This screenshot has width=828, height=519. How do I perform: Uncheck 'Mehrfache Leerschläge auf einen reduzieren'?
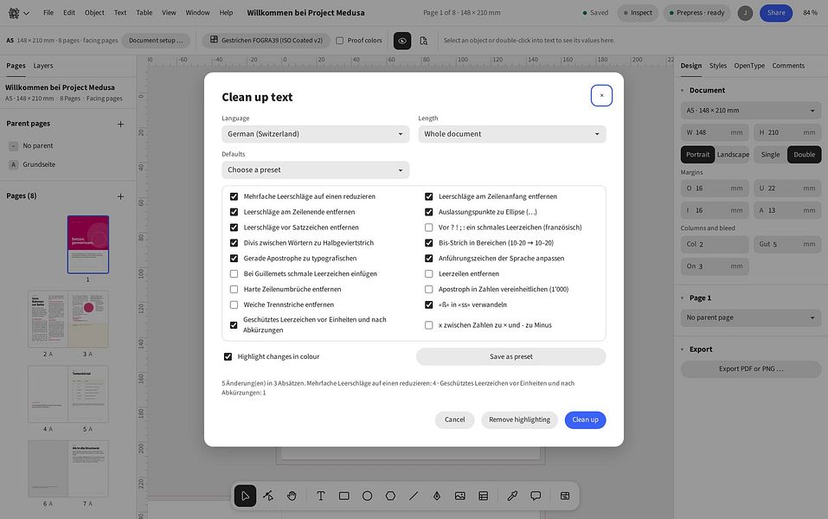point(234,196)
